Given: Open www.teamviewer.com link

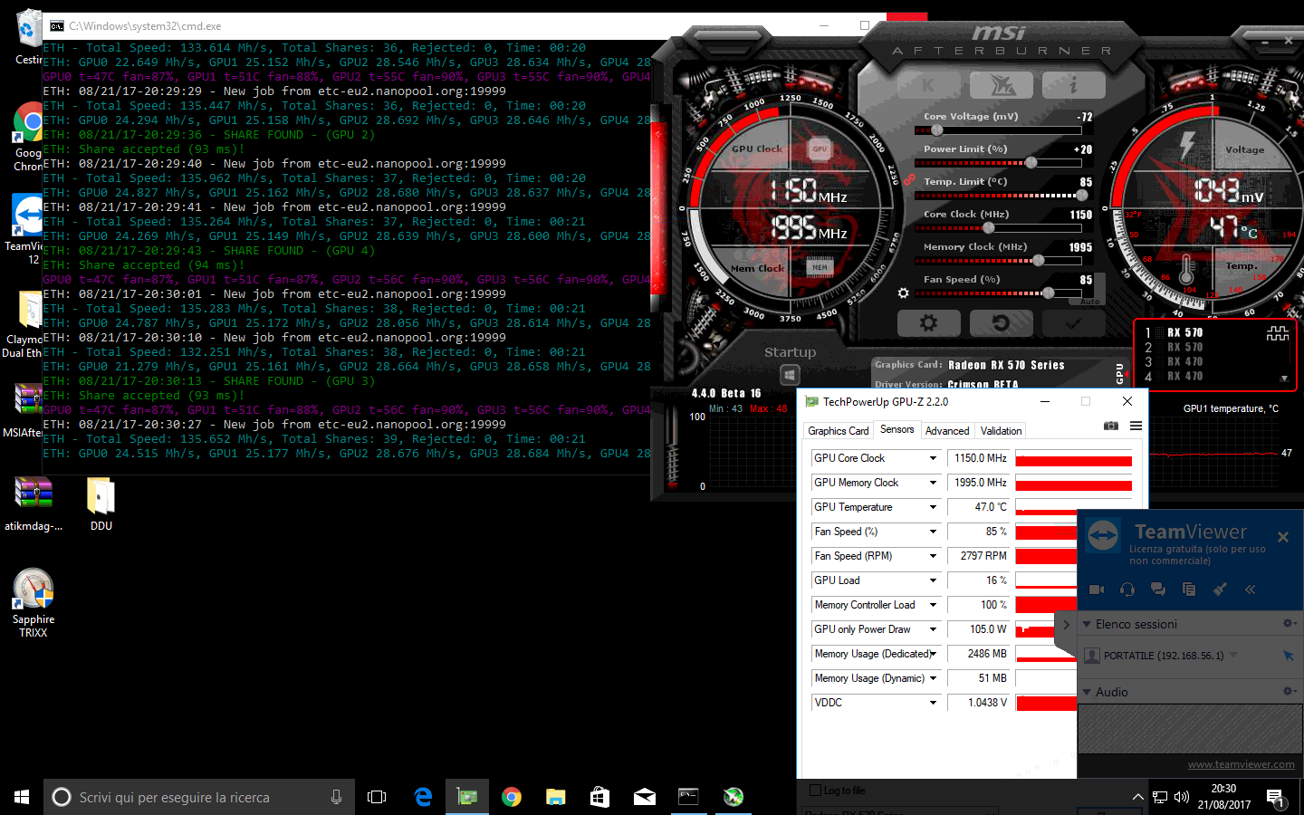Looking at the screenshot, I should [1241, 764].
